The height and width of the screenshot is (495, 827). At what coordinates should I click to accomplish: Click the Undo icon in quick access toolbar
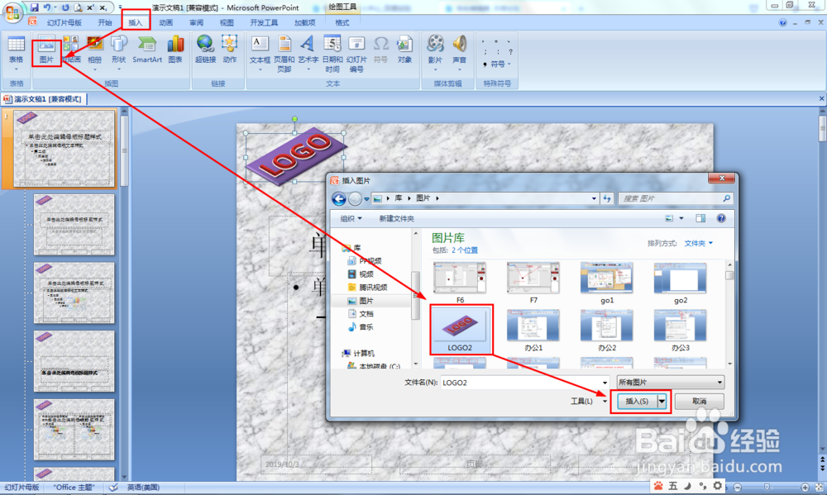(47, 7)
